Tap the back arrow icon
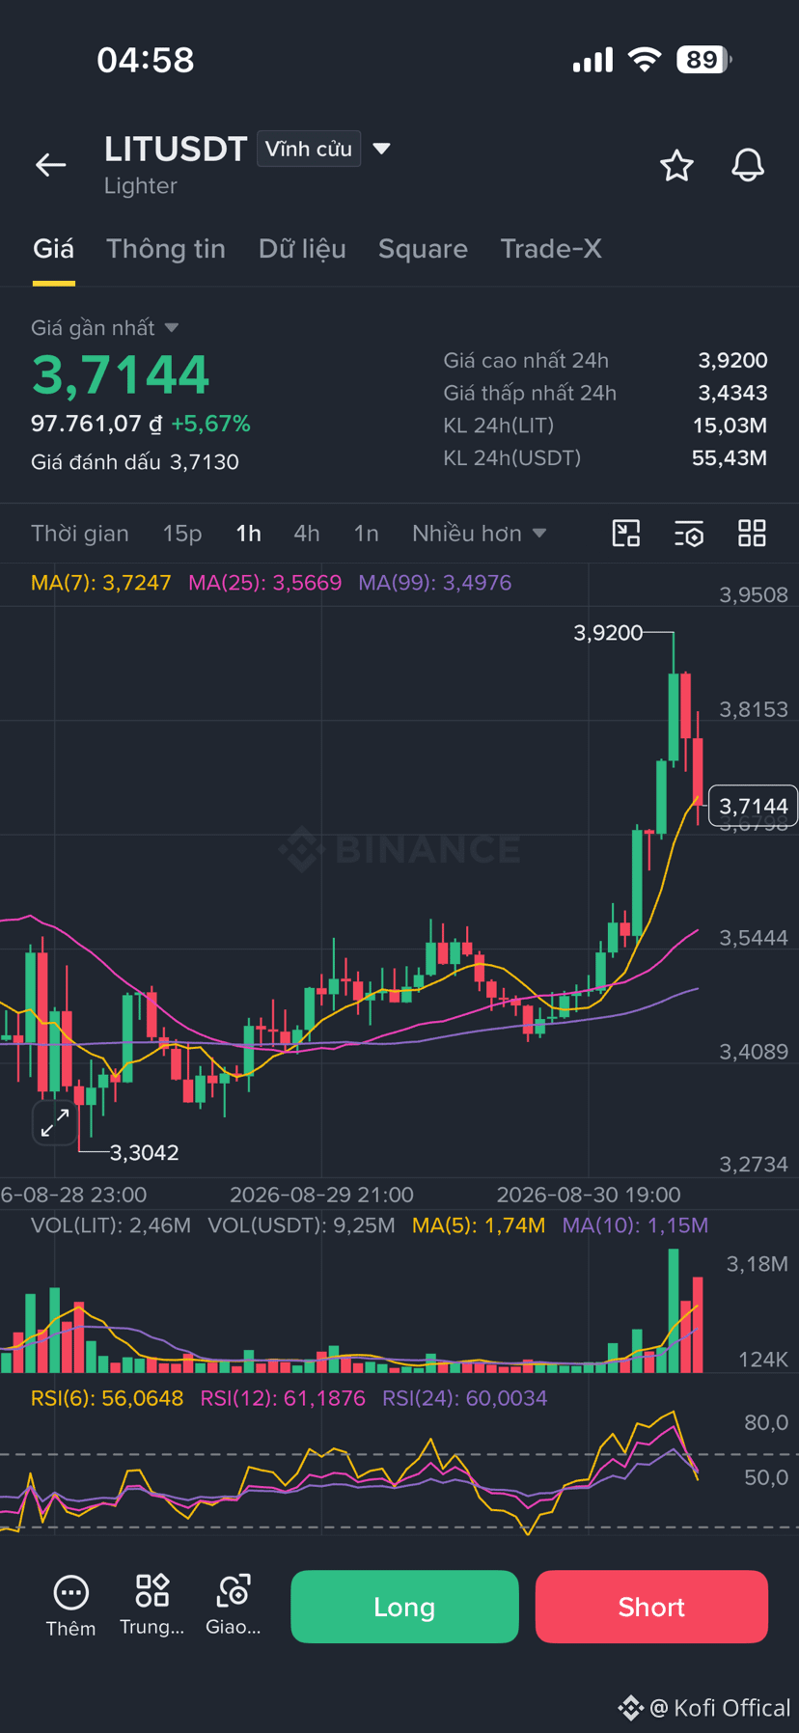The image size is (799, 1733). click(50, 165)
